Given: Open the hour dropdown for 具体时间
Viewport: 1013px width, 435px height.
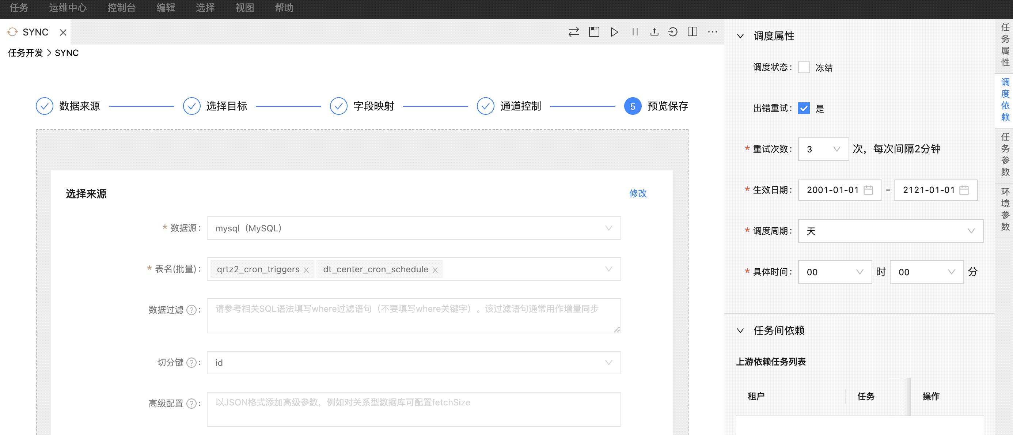Looking at the screenshot, I should click(x=835, y=272).
